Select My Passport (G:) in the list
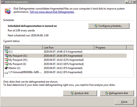Screen dimensions: 137x107 pyautogui.click(x=65, y=56)
